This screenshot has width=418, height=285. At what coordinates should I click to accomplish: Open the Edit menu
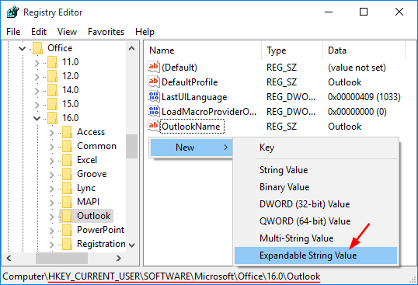click(x=39, y=32)
